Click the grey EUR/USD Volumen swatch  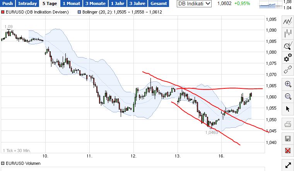[3, 163]
